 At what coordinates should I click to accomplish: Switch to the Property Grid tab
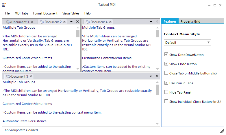[x=190, y=21]
